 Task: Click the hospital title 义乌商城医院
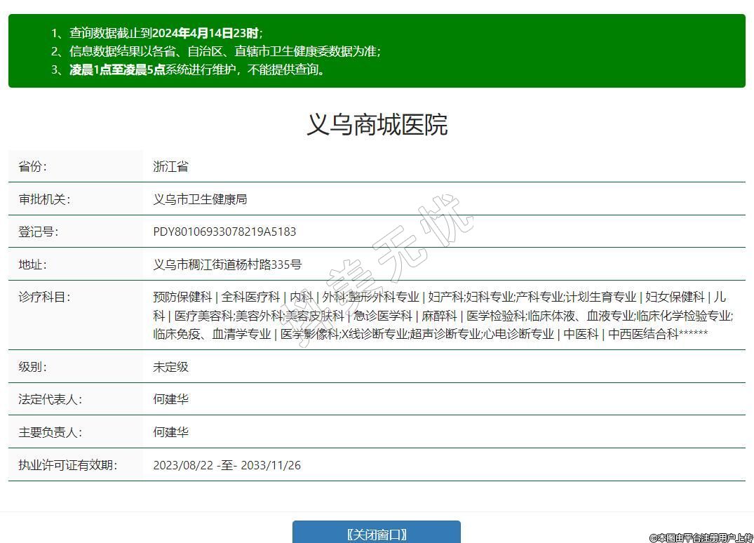(x=377, y=124)
